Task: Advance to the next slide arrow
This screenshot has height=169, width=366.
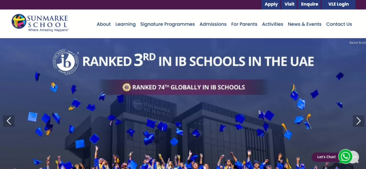Action: click(358, 121)
